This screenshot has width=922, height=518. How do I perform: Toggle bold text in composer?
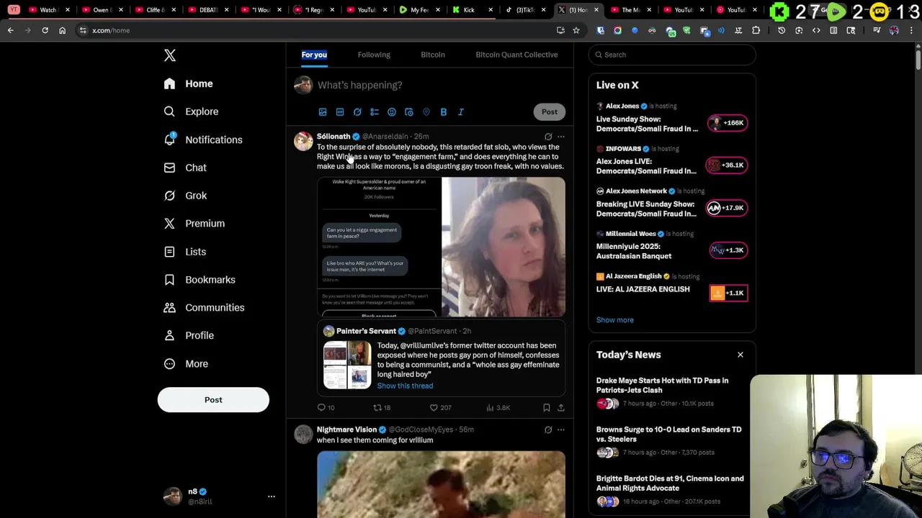tap(444, 112)
